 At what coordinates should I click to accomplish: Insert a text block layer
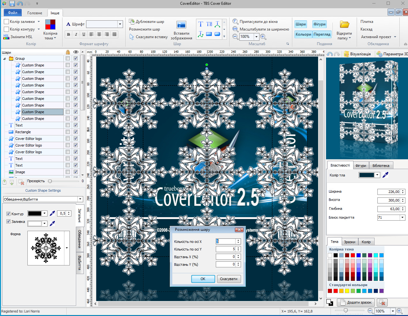(x=209, y=24)
